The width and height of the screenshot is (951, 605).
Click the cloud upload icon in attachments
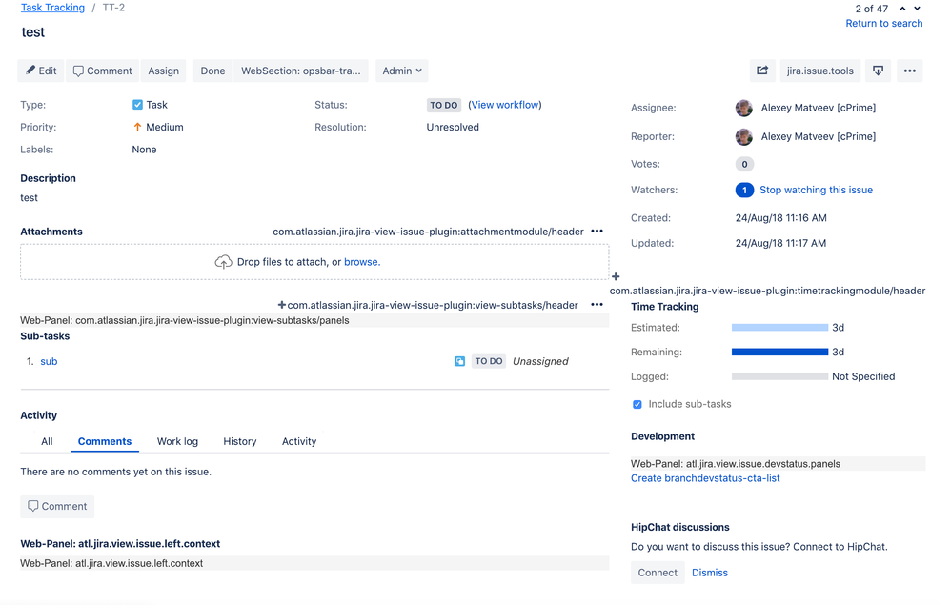click(223, 262)
